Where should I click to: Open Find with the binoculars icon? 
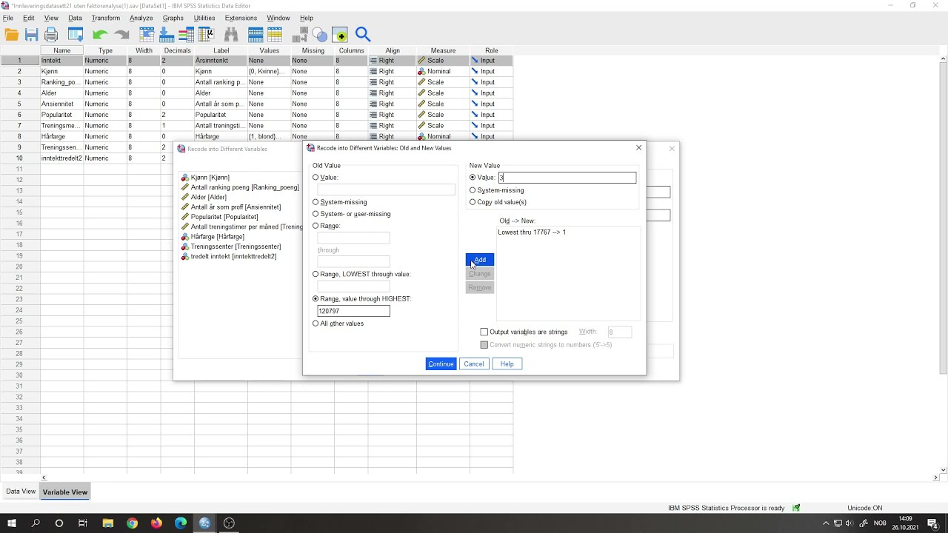(x=231, y=35)
